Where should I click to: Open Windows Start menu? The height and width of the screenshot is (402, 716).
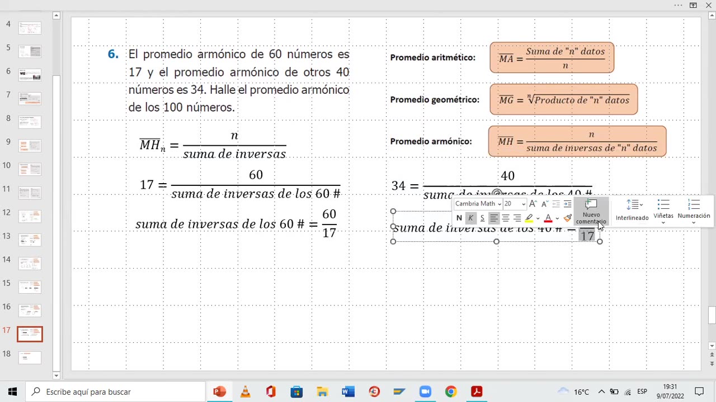[12, 391]
